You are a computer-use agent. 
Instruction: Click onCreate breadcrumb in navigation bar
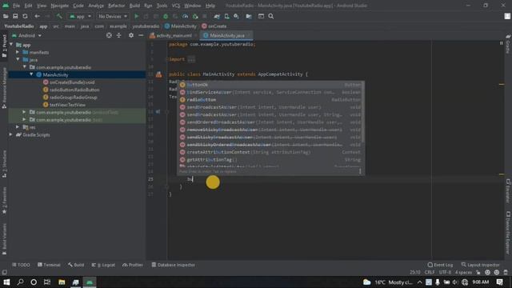point(214,26)
